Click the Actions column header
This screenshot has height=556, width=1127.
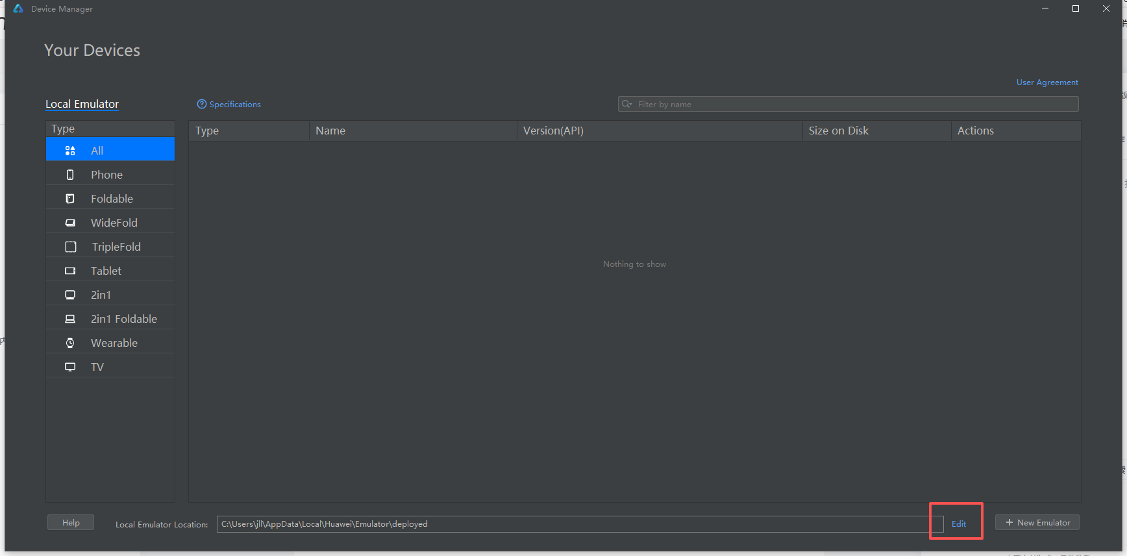click(x=1016, y=131)
